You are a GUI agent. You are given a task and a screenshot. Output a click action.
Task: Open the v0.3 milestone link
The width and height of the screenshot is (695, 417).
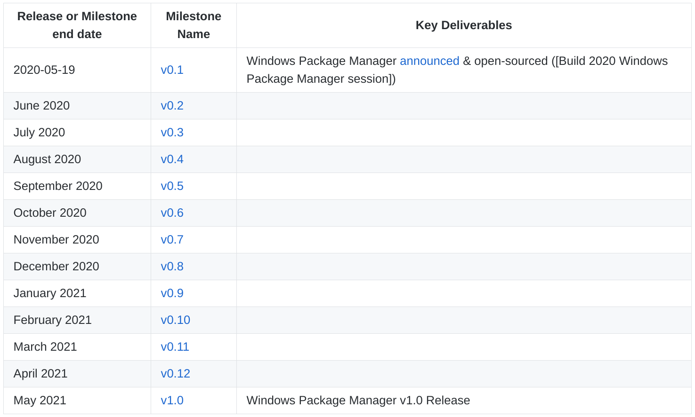[x=172, y=133]
